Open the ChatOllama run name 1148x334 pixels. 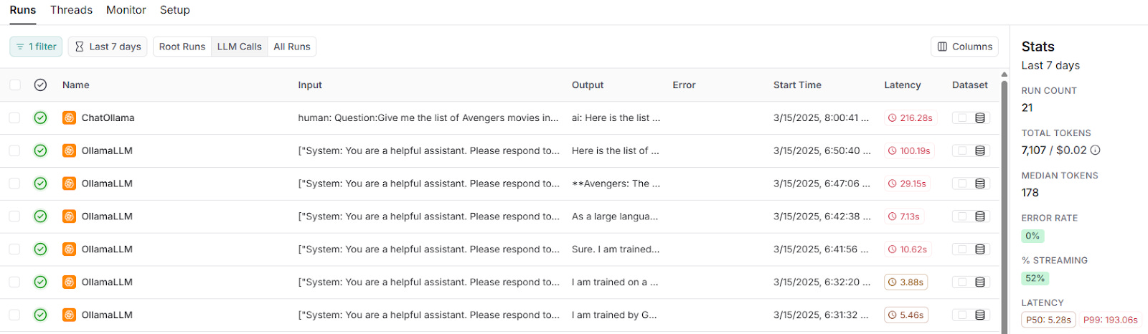(x=108, y=118)
